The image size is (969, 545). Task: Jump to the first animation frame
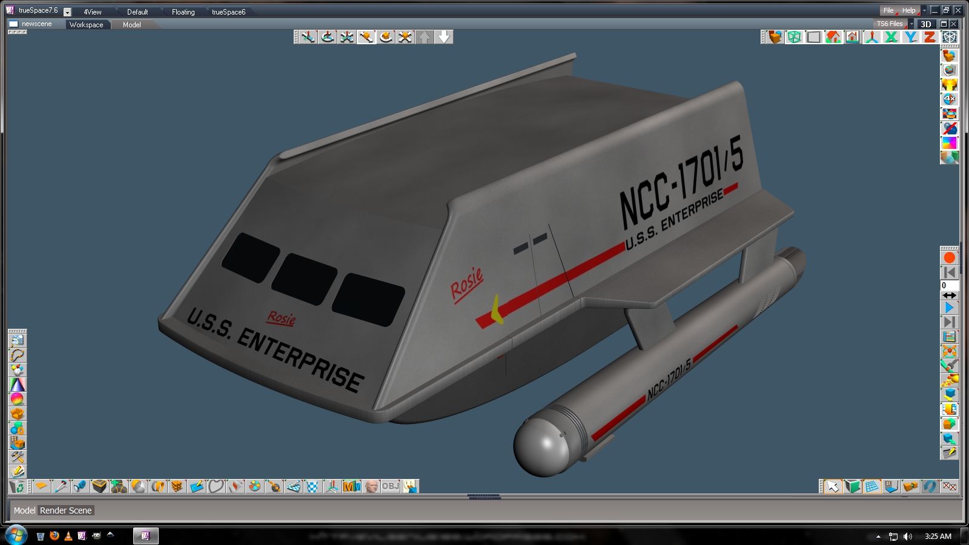pyautogui.click(x=949, y=273)
